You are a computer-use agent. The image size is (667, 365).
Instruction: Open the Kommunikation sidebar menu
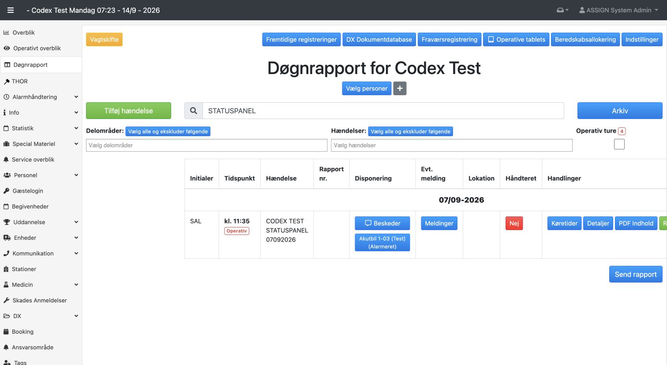point(41,253)
